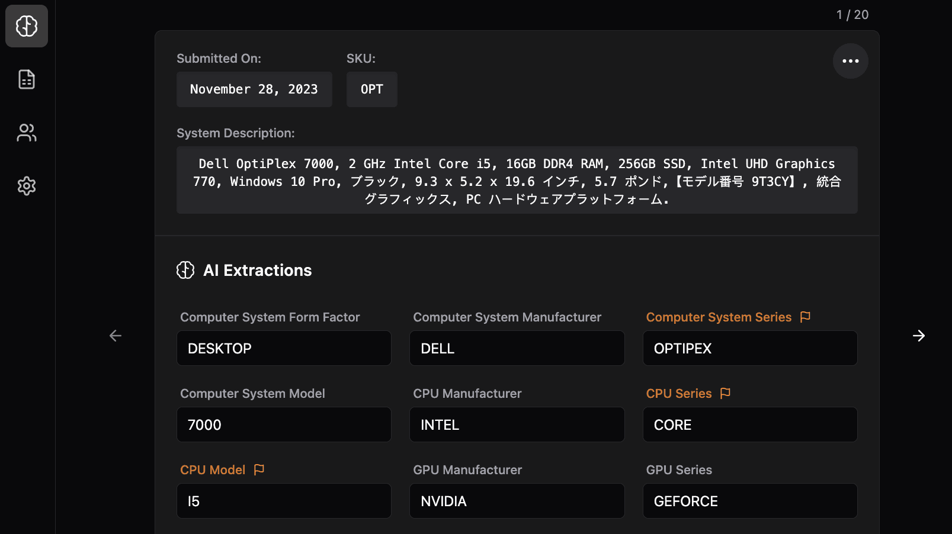
Task: Open the three-dot more options menu
Action: click(x=851, y=61)
